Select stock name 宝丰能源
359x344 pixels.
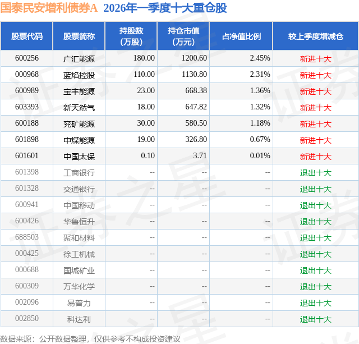coord(79,91)
